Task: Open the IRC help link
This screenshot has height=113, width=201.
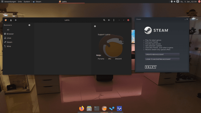Action: [x=110, y=59]
